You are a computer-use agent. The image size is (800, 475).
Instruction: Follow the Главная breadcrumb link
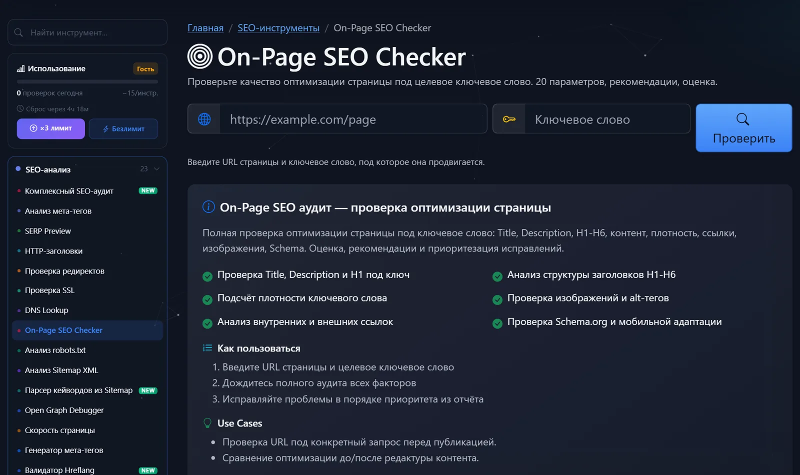coord(205,28)
